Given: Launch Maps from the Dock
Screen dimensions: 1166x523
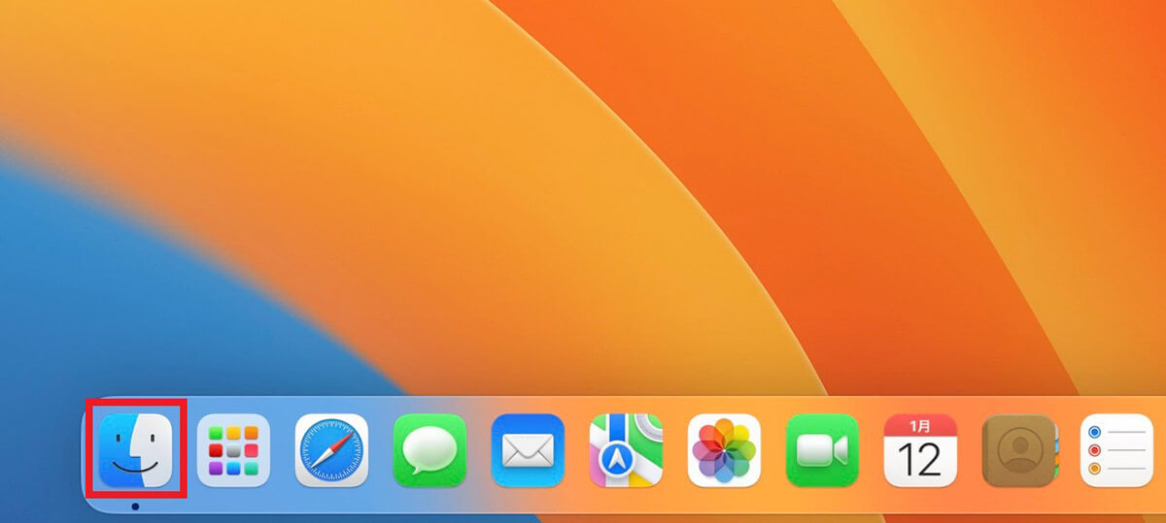Looking at the screenshot, I should point(626,450).
